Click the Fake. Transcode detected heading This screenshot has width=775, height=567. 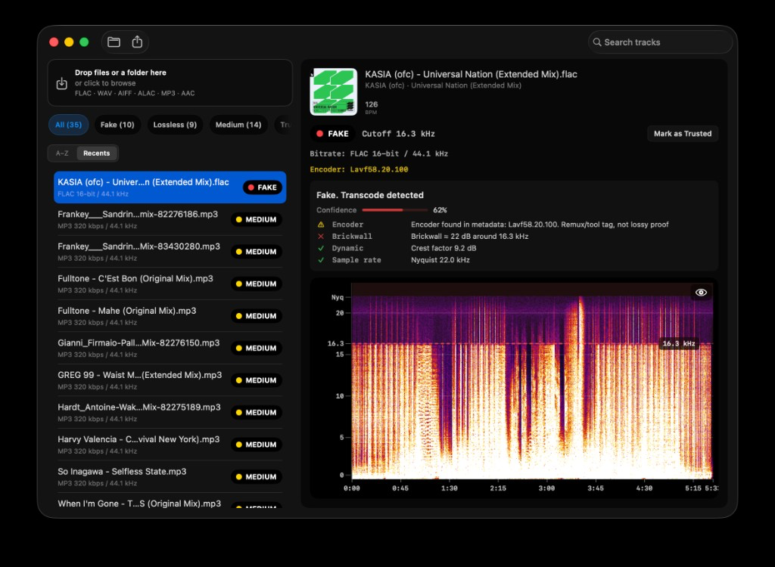[x=369, y=195]
